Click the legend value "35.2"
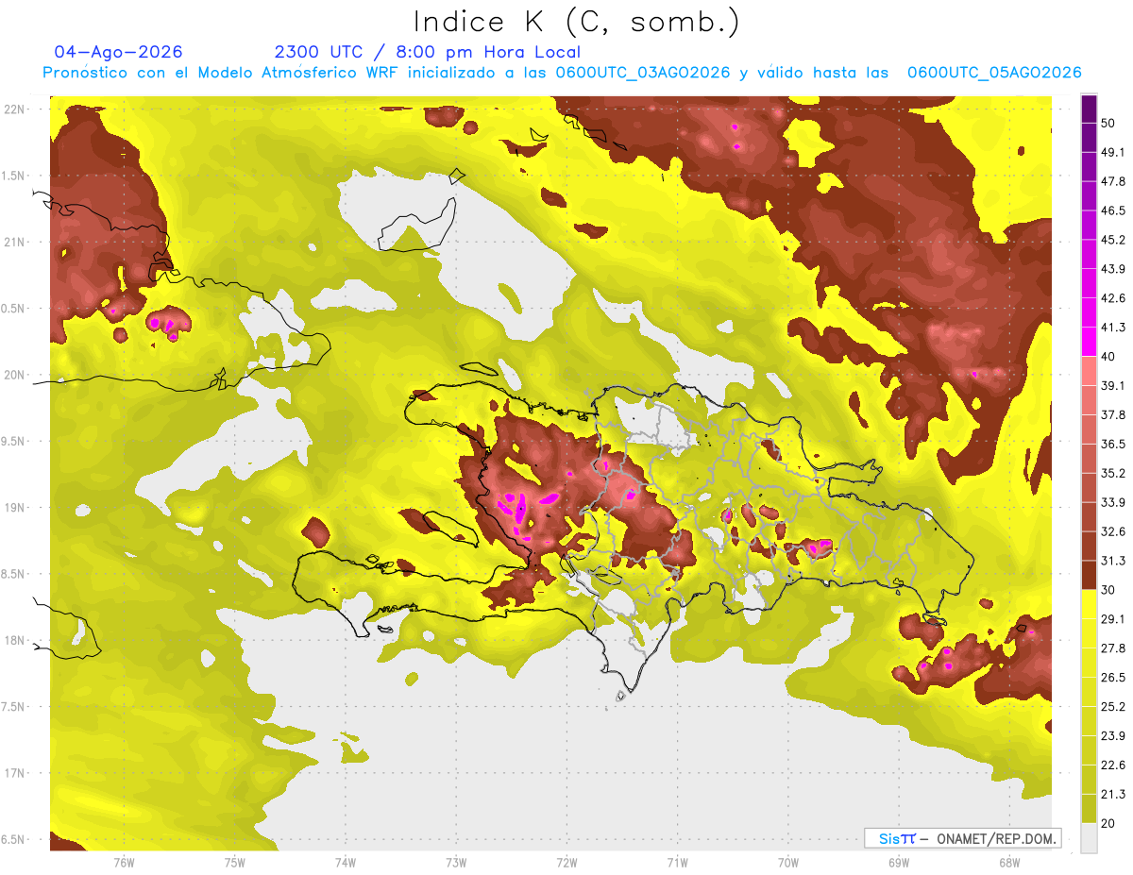1133x875 pixels. tap(1113, 473)
